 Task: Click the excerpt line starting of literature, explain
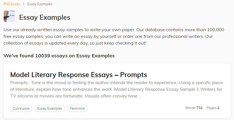(116, 89)
